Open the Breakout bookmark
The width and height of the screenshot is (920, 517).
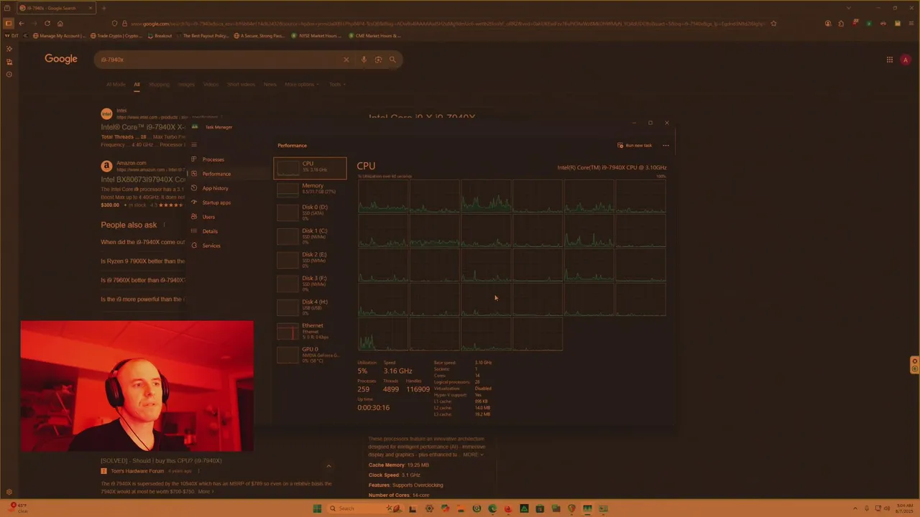[160, 35]
